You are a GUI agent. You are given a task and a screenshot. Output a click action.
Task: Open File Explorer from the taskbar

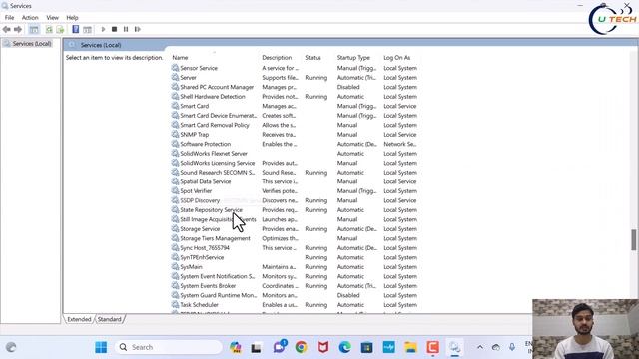410,347
